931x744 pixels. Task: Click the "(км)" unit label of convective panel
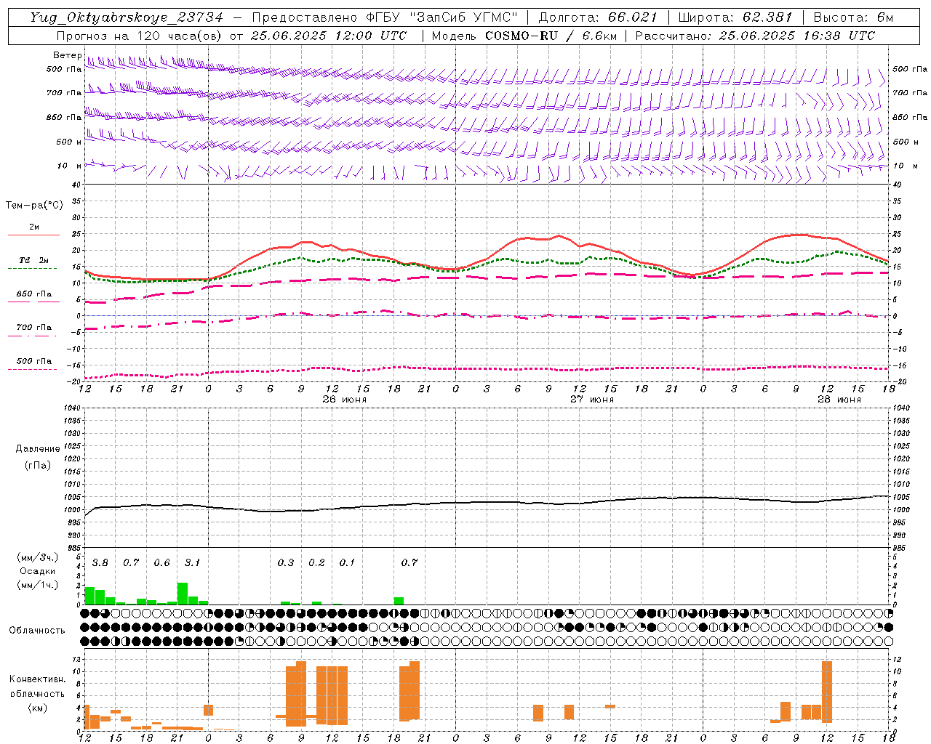(37, 708)
